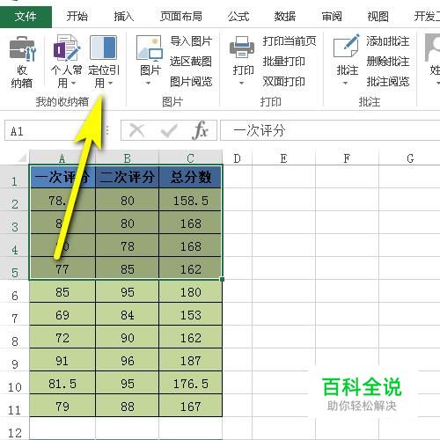This screenshot has height=440, width=440.
Task: Select row 10 header
Action: tap(14, 383)
